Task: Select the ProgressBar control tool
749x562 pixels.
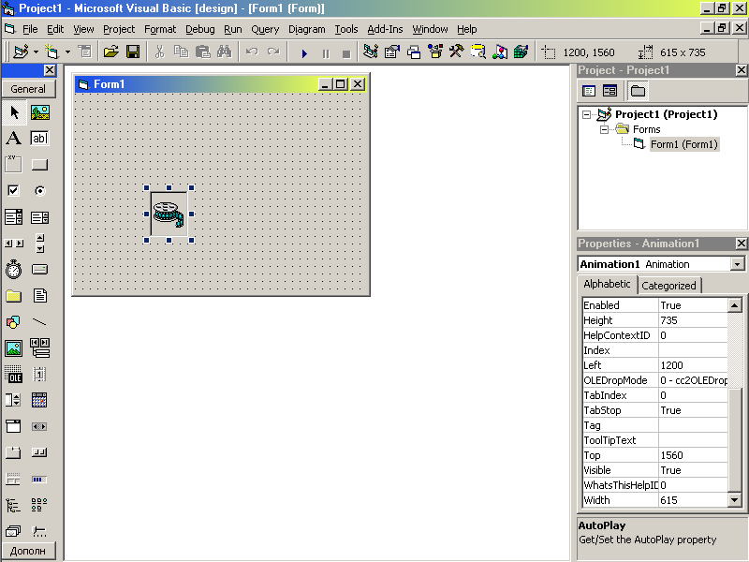Action: [x=40, y=479]
